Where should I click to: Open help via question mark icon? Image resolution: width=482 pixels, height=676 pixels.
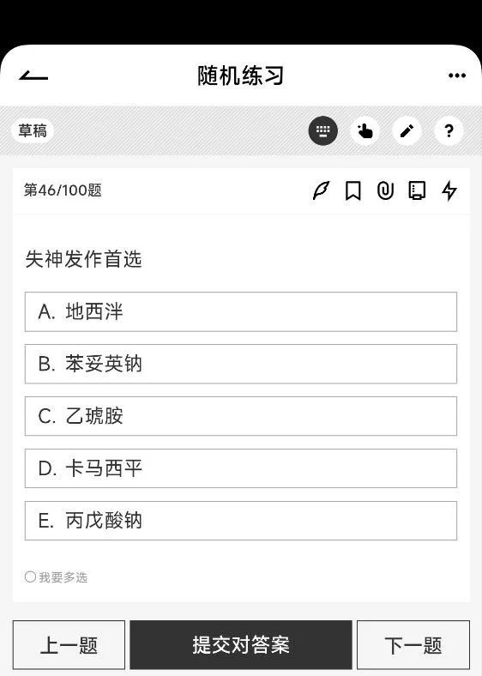point(449,130)
